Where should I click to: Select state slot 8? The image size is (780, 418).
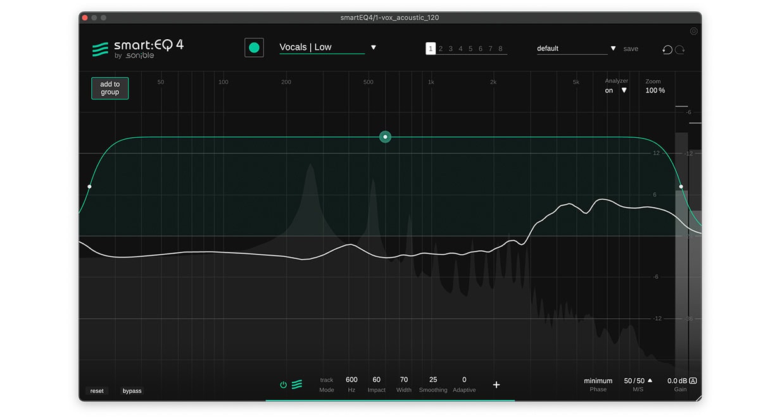(500, 49)
